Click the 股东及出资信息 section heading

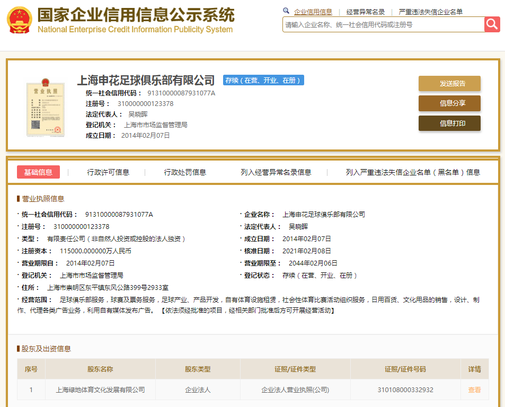coord(46,349)
